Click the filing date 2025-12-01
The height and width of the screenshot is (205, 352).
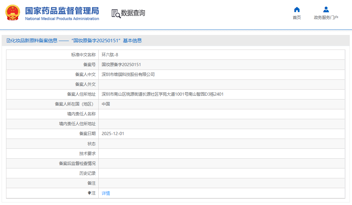pos(113,133)
